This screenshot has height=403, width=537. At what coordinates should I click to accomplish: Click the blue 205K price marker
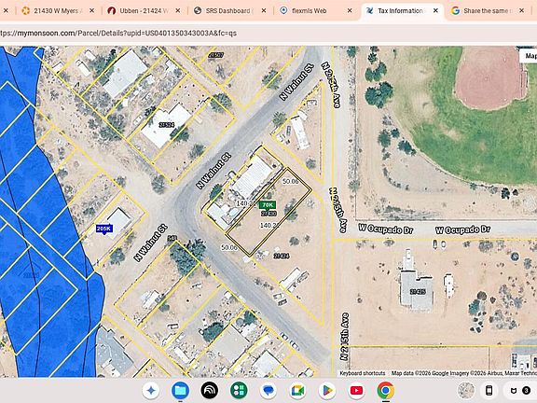click(104, 229)
